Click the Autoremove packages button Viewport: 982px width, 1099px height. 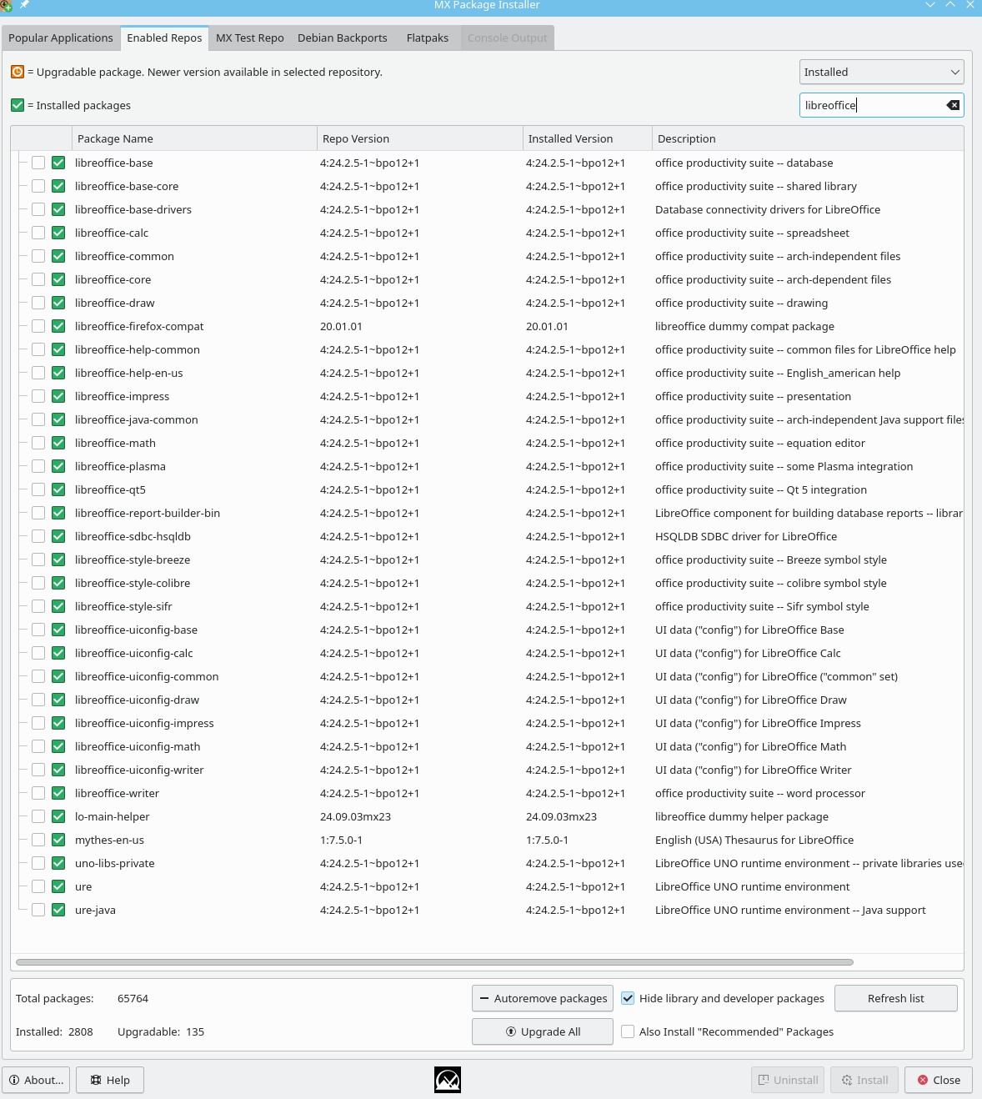543,998
